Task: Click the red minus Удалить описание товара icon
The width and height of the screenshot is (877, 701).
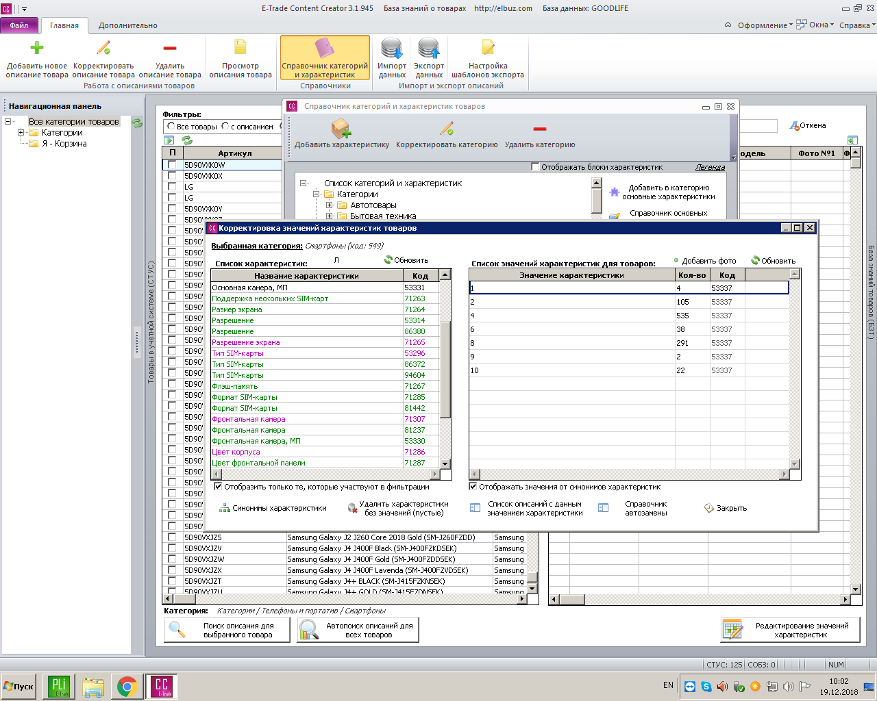Action: coord(170,48)
